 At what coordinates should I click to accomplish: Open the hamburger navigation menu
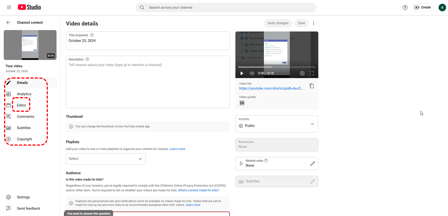pos(9,7)
